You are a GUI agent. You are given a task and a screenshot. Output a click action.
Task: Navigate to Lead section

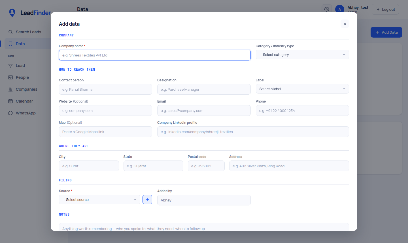pos(28,66)
